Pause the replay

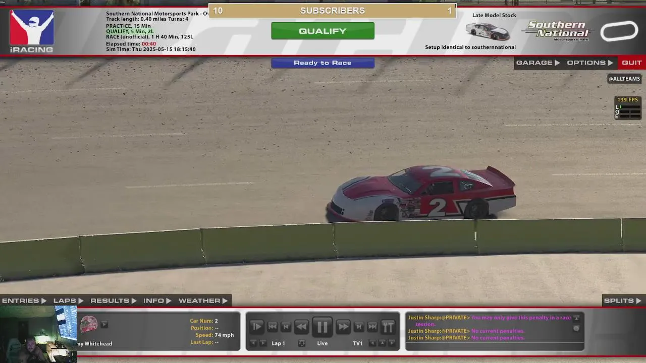(322, 327)
